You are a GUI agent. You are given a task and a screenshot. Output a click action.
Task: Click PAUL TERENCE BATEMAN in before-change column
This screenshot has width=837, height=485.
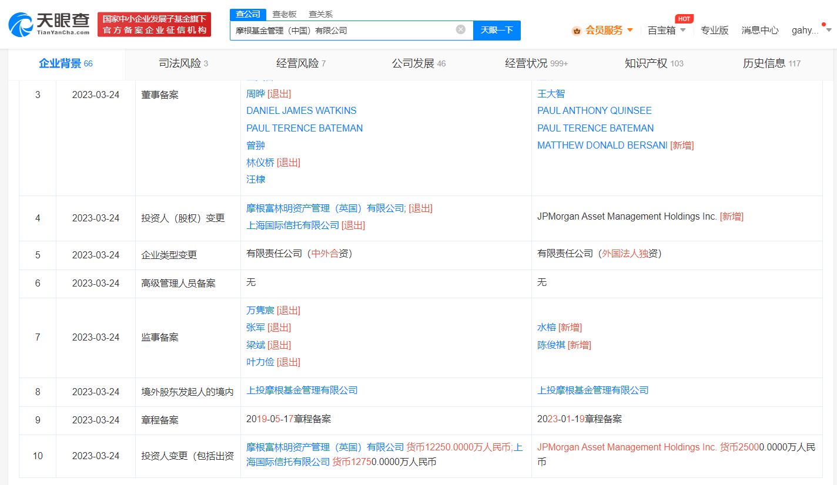click(304, 128)
